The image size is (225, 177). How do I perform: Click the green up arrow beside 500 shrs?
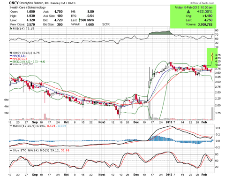pos(80,20)
